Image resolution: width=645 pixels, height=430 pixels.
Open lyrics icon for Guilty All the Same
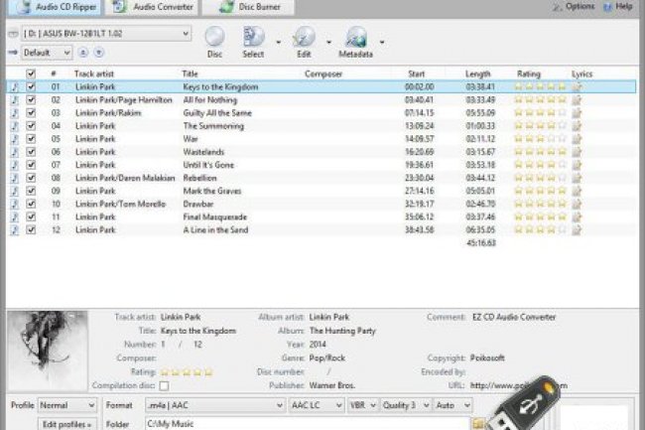(x=578, y=113)
